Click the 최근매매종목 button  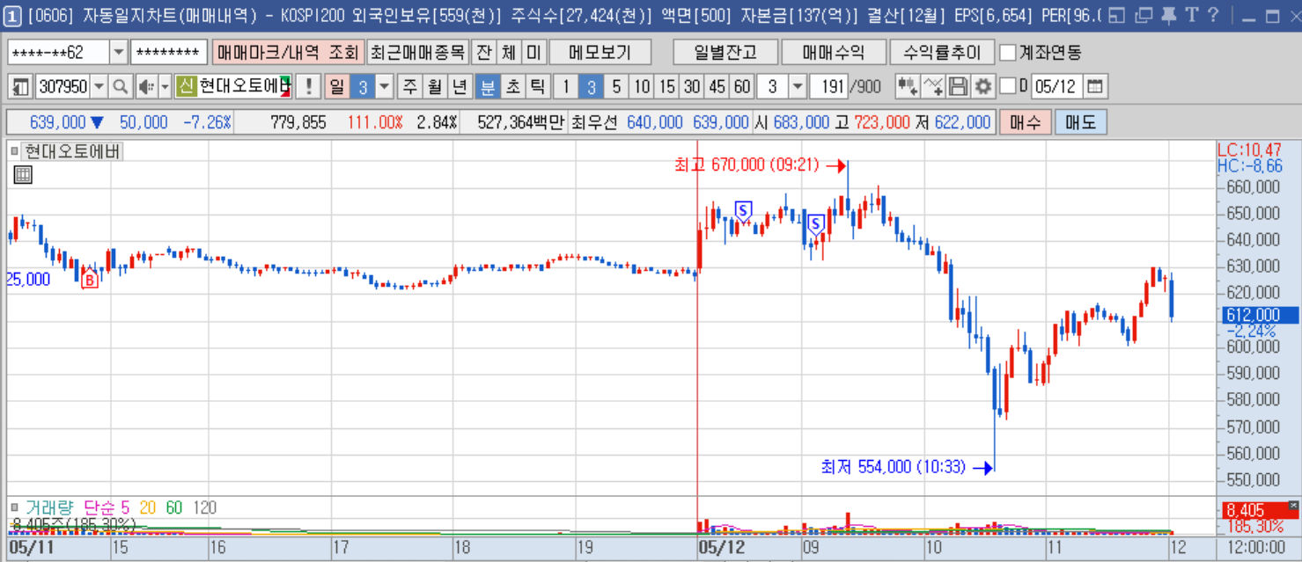coord(417,52)
